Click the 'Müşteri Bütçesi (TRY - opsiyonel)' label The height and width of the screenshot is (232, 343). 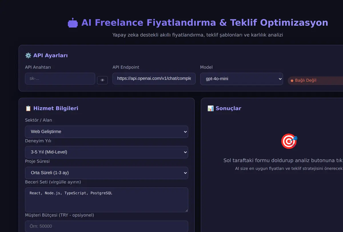(x=59, y=215)
